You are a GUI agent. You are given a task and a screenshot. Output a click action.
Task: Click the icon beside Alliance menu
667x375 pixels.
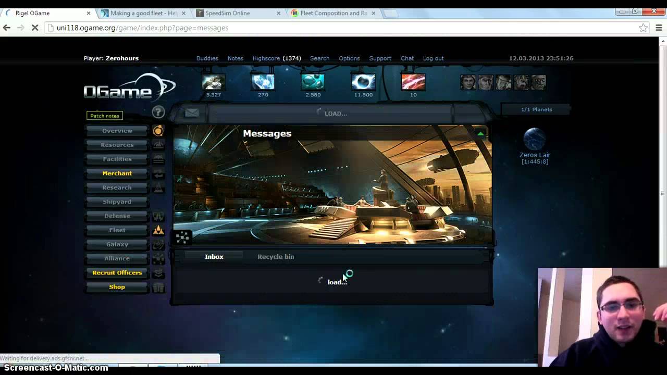pyautogui.click(x=158, y=258)
